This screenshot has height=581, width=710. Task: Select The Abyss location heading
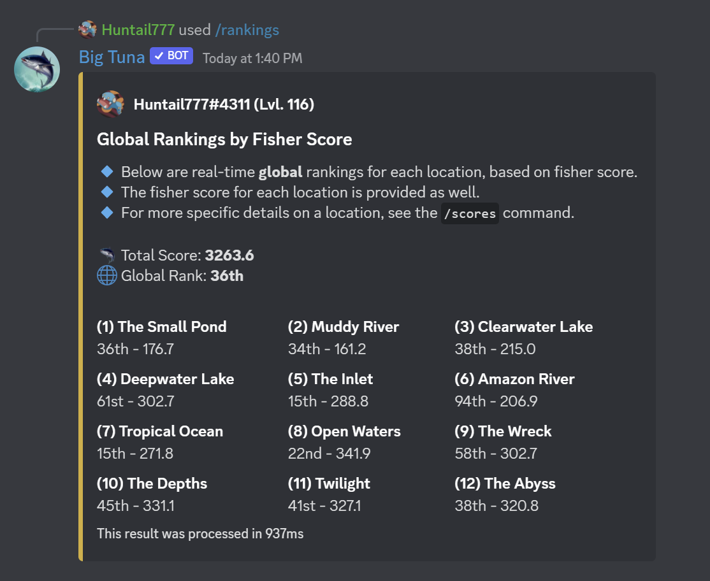pyautogui.click(x=505, y=484)
